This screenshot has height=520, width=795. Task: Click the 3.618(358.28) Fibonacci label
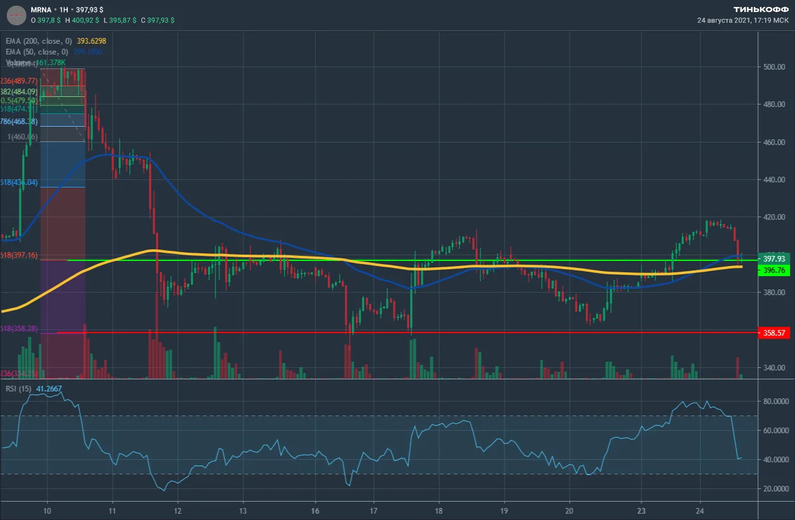pos(19,329)
